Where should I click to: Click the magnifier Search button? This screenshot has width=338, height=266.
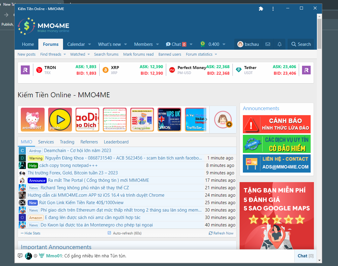point(301,44)
